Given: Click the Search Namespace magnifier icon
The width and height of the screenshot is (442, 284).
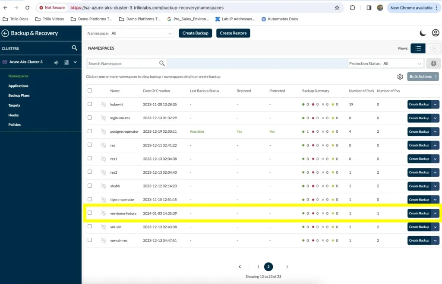Looking at the screenshot, I should click(x=162, y=63).
